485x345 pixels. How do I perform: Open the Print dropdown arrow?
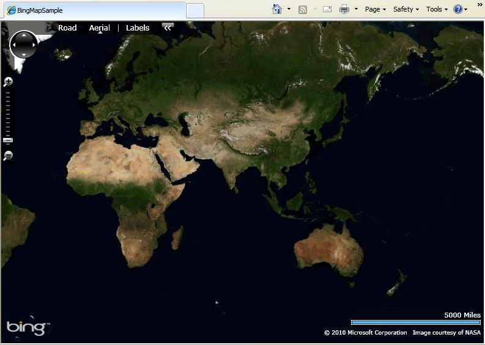click(x=356, y=9)
